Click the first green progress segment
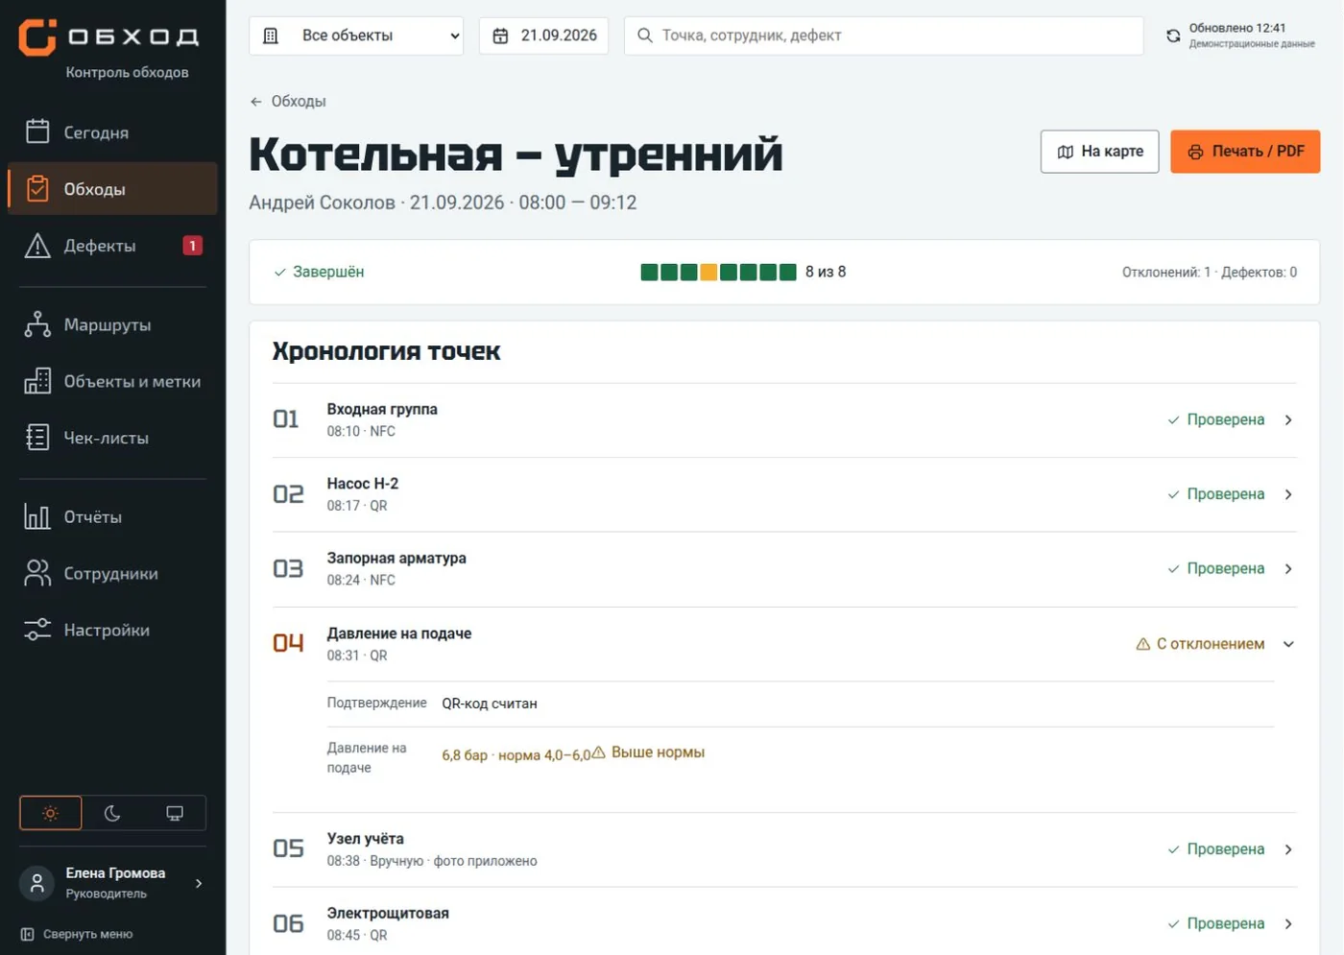Image resolution: width=1344 pixels, height=955 pixels. pyautogui.click(x=649, y=273)
